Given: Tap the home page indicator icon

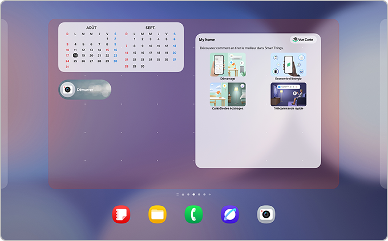Looking at the screenshot, I should [x=183, y=194].
